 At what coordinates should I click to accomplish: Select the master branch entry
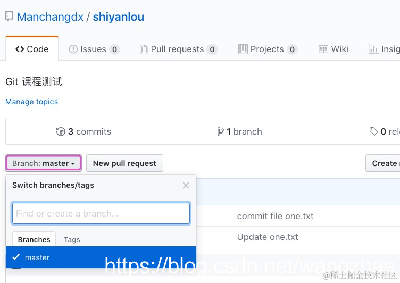(x=101, y=257)
